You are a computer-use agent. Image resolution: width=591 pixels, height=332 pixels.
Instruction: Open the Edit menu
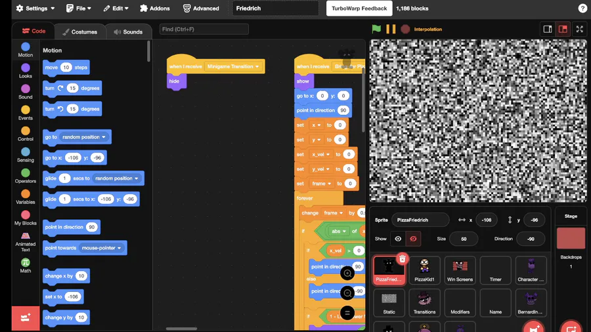[116, 9]
